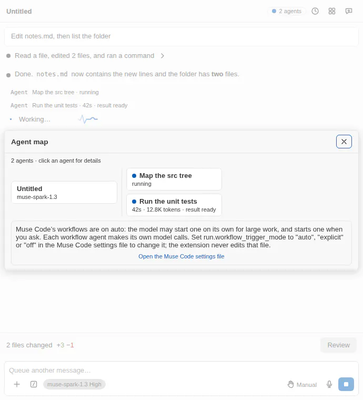
Task: Open the session history clock icon
Action: tap(315, 11)
